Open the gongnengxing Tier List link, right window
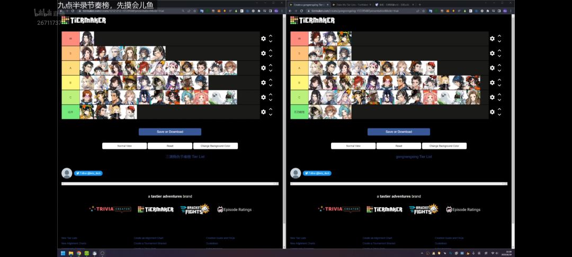572x257 pixels. tap(414, 157)
